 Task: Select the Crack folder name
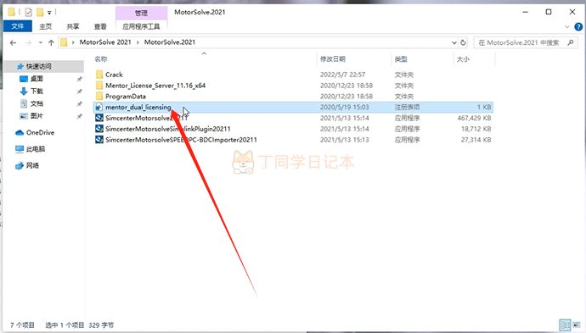[x=114, y=75]
